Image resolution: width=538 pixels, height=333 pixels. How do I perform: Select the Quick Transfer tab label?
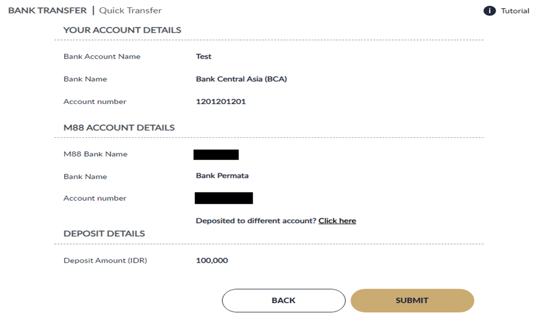coord(130,10)
